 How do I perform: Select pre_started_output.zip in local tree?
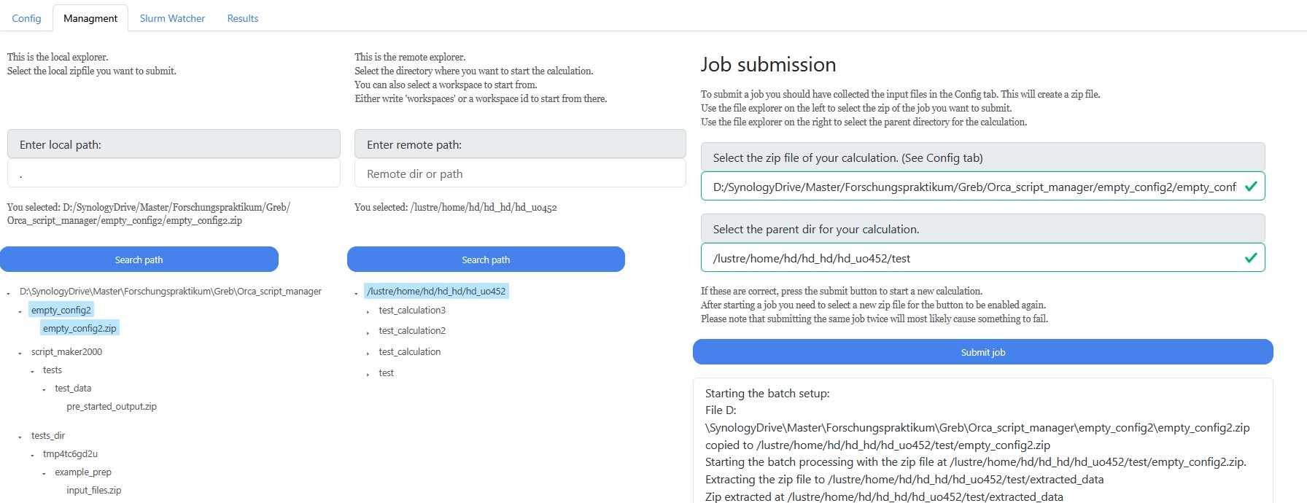pyautogui.click(x=112, y=407)
